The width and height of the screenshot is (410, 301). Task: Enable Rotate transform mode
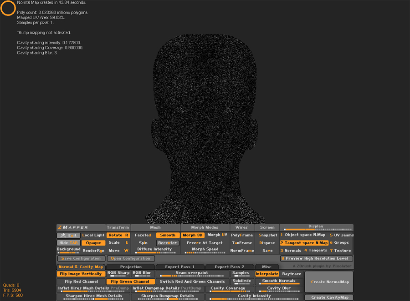(118, 235)
